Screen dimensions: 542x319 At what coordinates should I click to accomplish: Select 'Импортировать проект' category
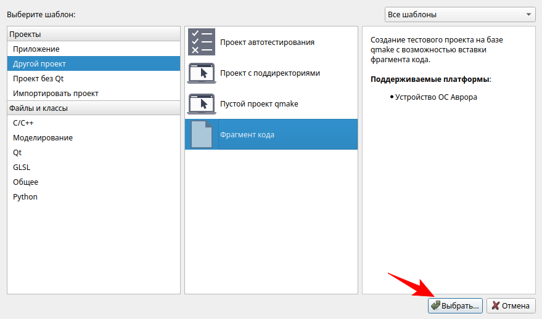(55, 94)
